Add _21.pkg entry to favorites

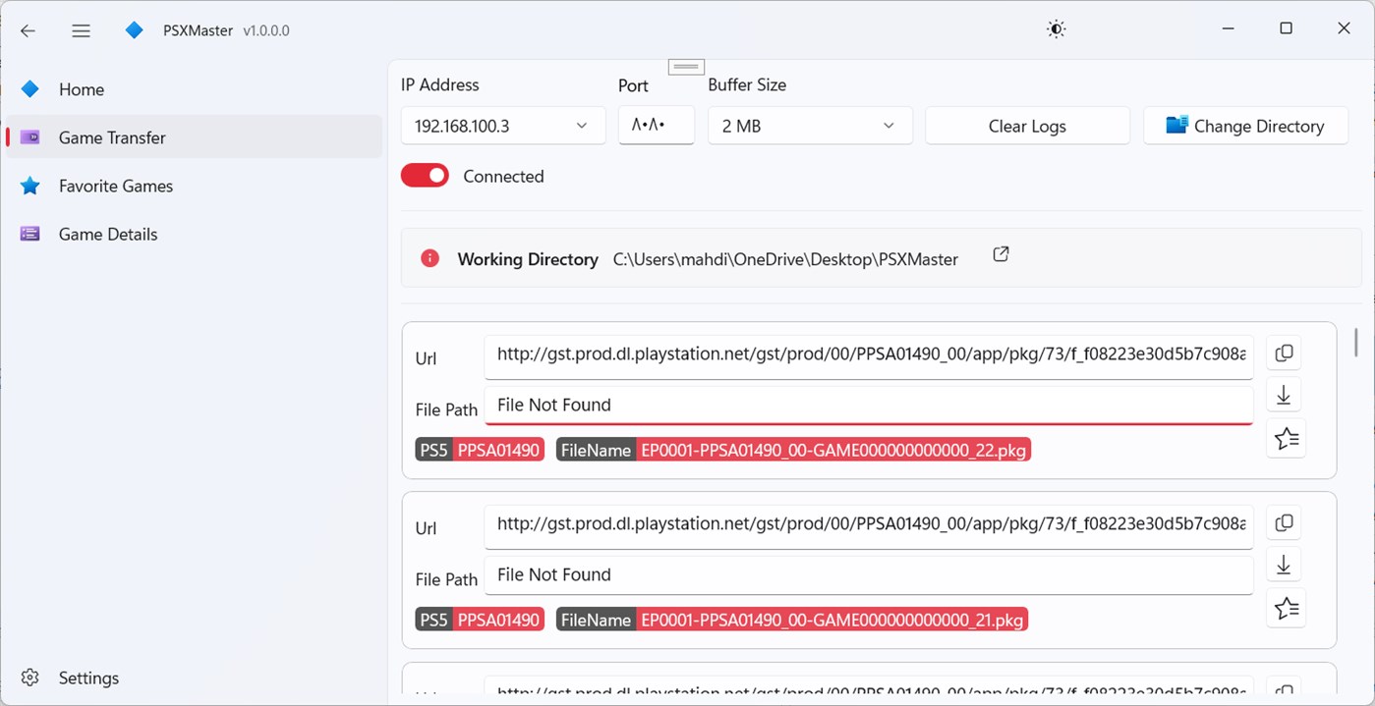coord(1287,608)
